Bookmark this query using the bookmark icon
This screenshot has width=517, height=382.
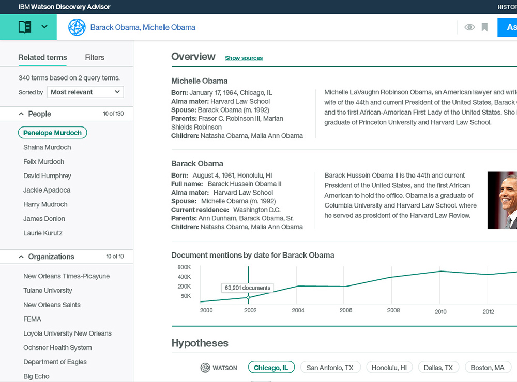click(484, 27)
